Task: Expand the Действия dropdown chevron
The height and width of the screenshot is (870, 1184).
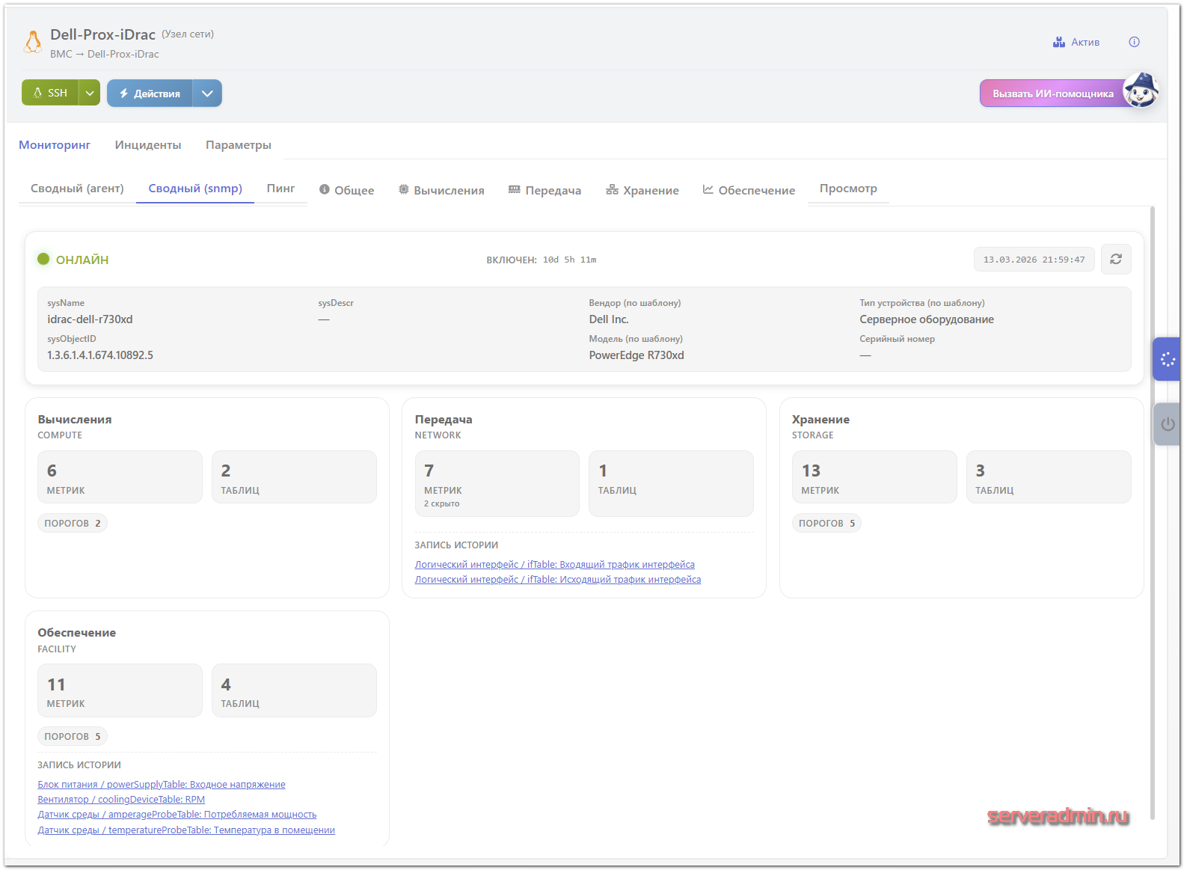Action: tap(207, 94)
